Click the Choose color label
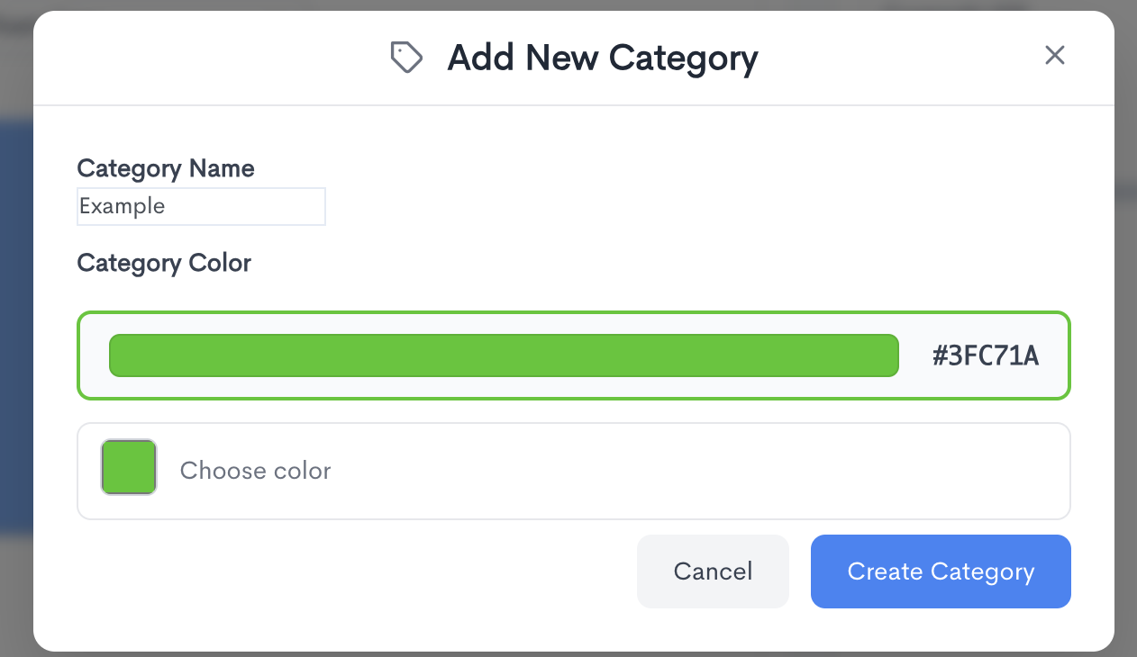 (255, 471)
